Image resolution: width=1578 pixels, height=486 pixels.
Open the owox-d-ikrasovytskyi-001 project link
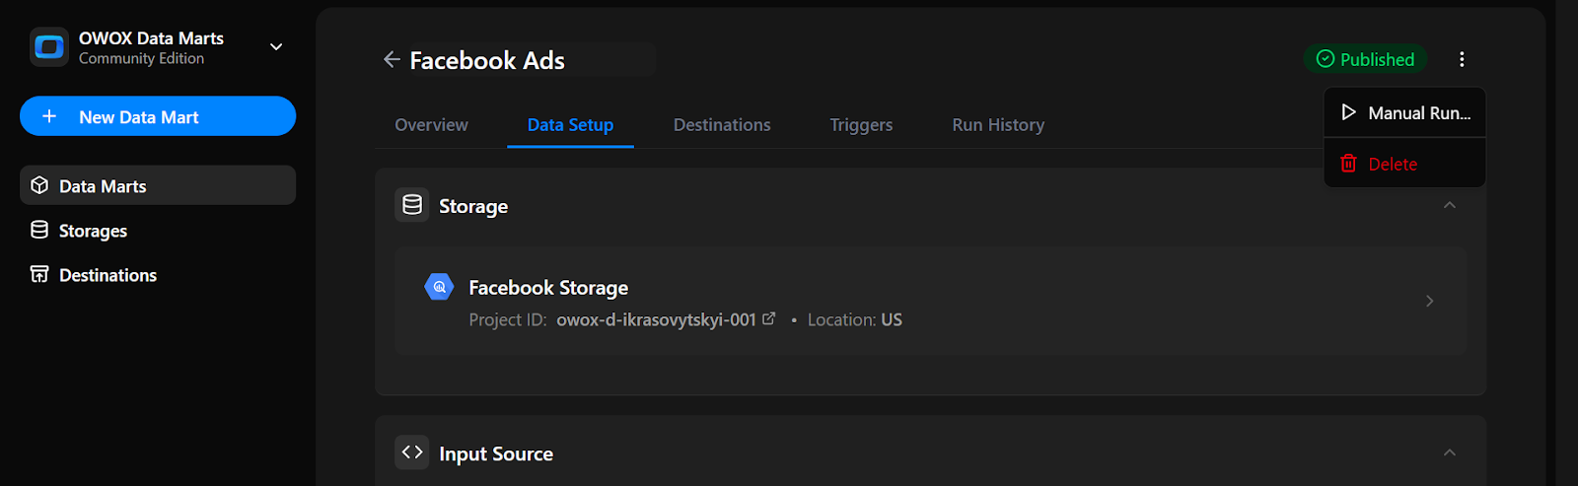click(x=656, y=319)
